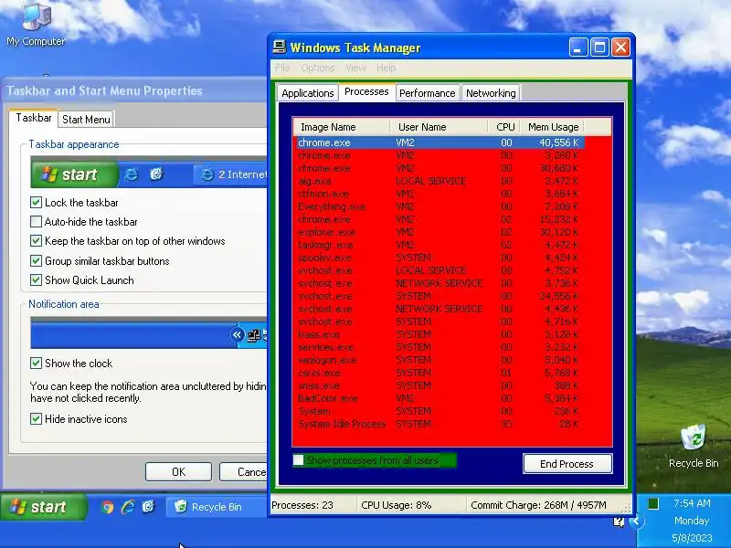The width and height of the screenshot is (731, 548).
Task: Switch to the Start Menu tab
Action: coord(86,120)
